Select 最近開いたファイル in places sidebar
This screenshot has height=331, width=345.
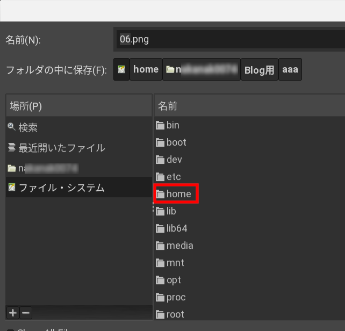(79, 148)
